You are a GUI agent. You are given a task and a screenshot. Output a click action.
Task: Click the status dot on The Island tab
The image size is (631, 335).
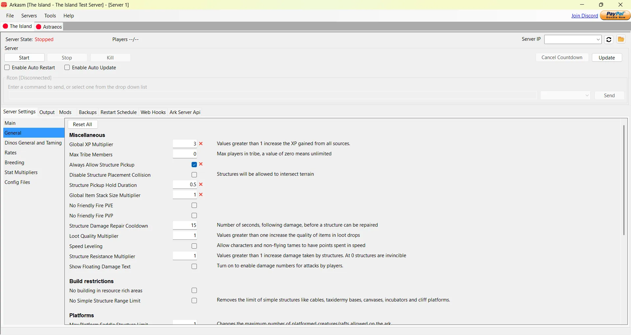coord(6,26)
